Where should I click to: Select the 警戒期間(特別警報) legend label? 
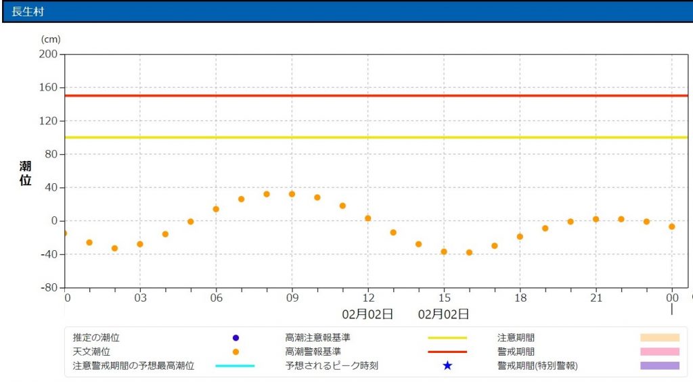point(537,366)
